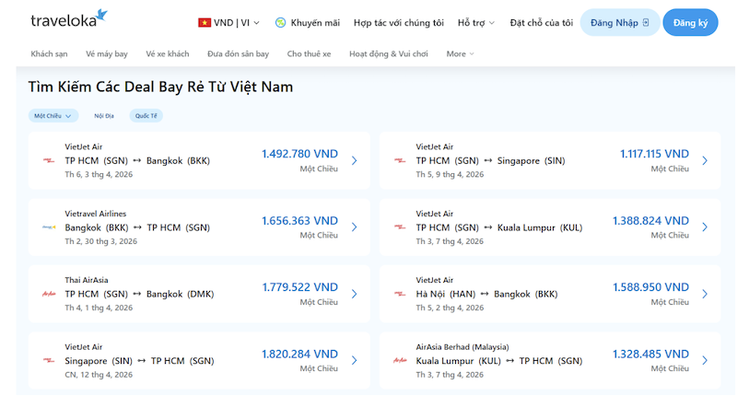Go to the Khách sạn tab
The height and width of the screenshot is (407, 737).
point(49,53)
